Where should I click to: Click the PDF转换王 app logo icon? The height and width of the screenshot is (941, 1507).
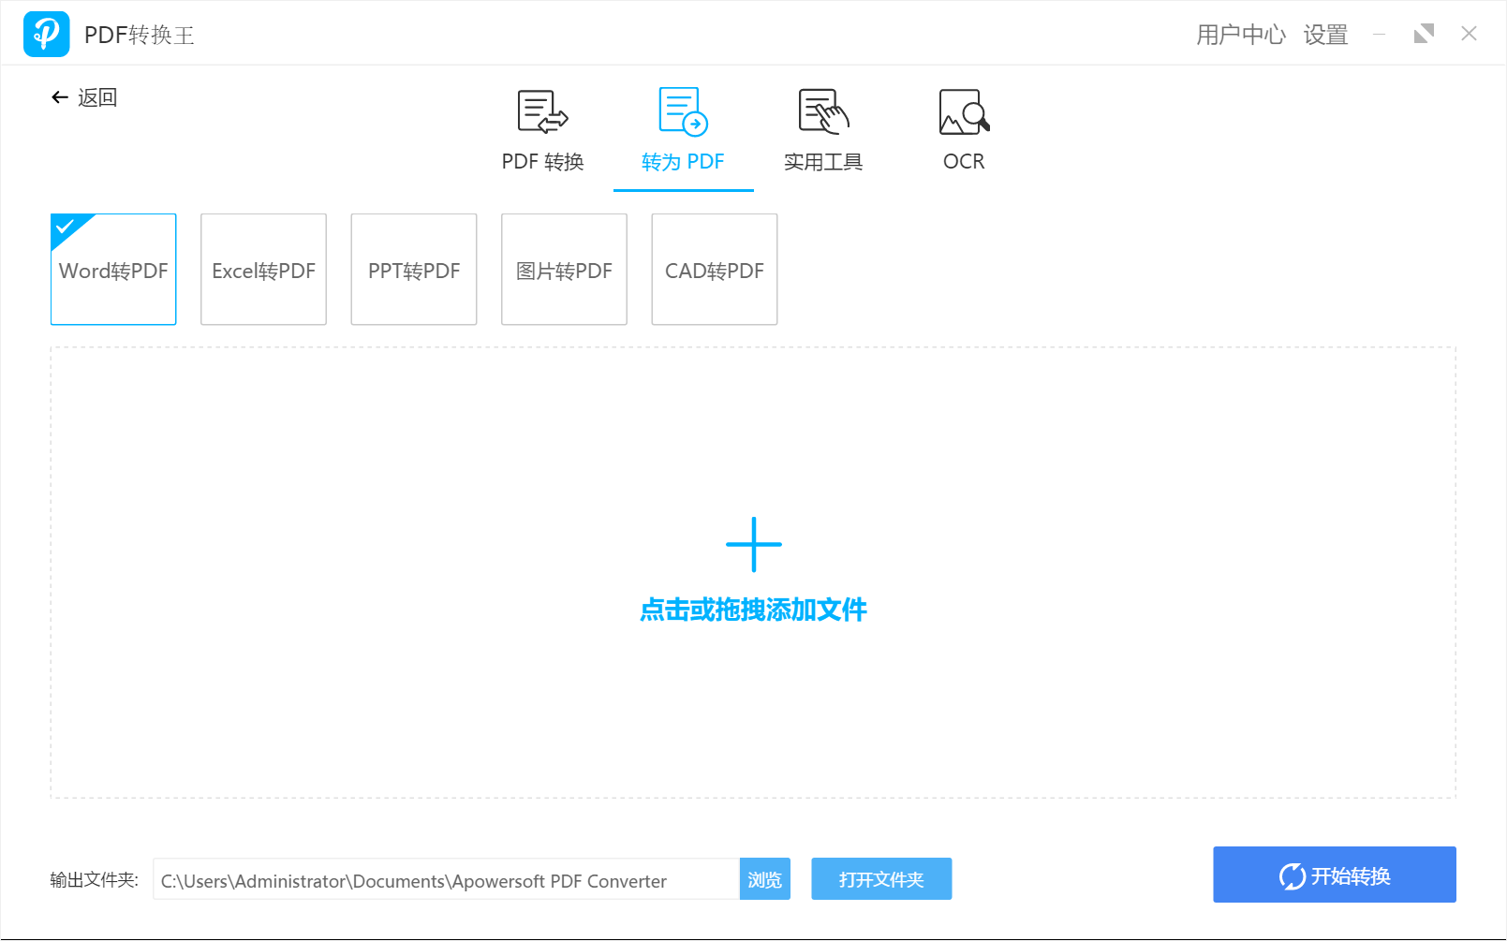coord(46,35)
